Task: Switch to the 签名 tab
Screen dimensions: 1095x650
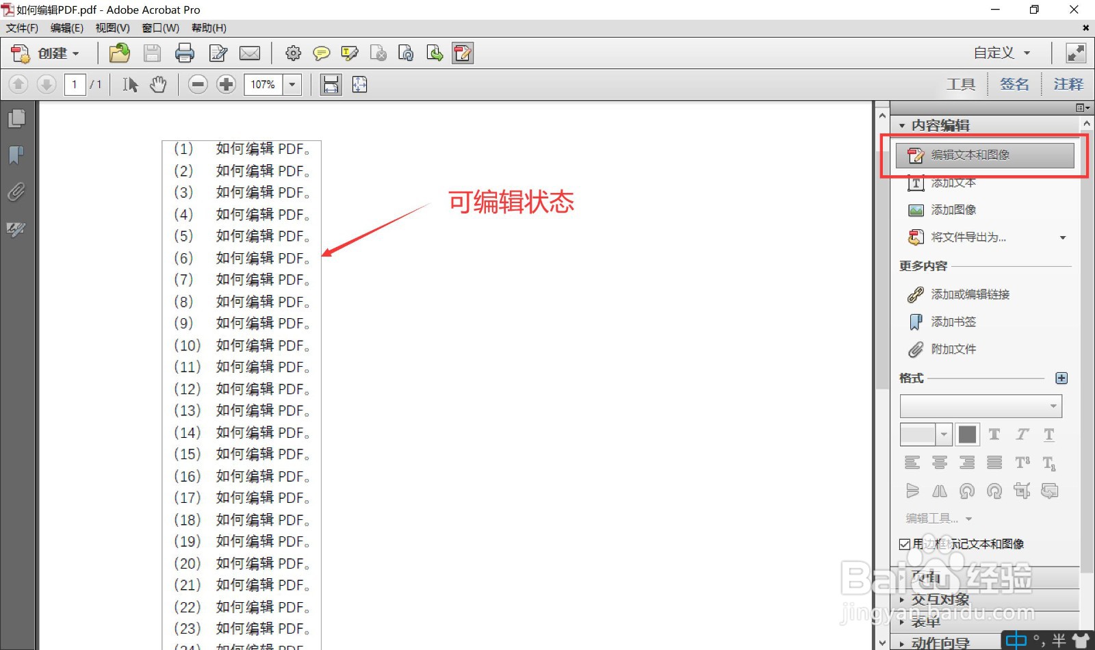Action: 1014,84
